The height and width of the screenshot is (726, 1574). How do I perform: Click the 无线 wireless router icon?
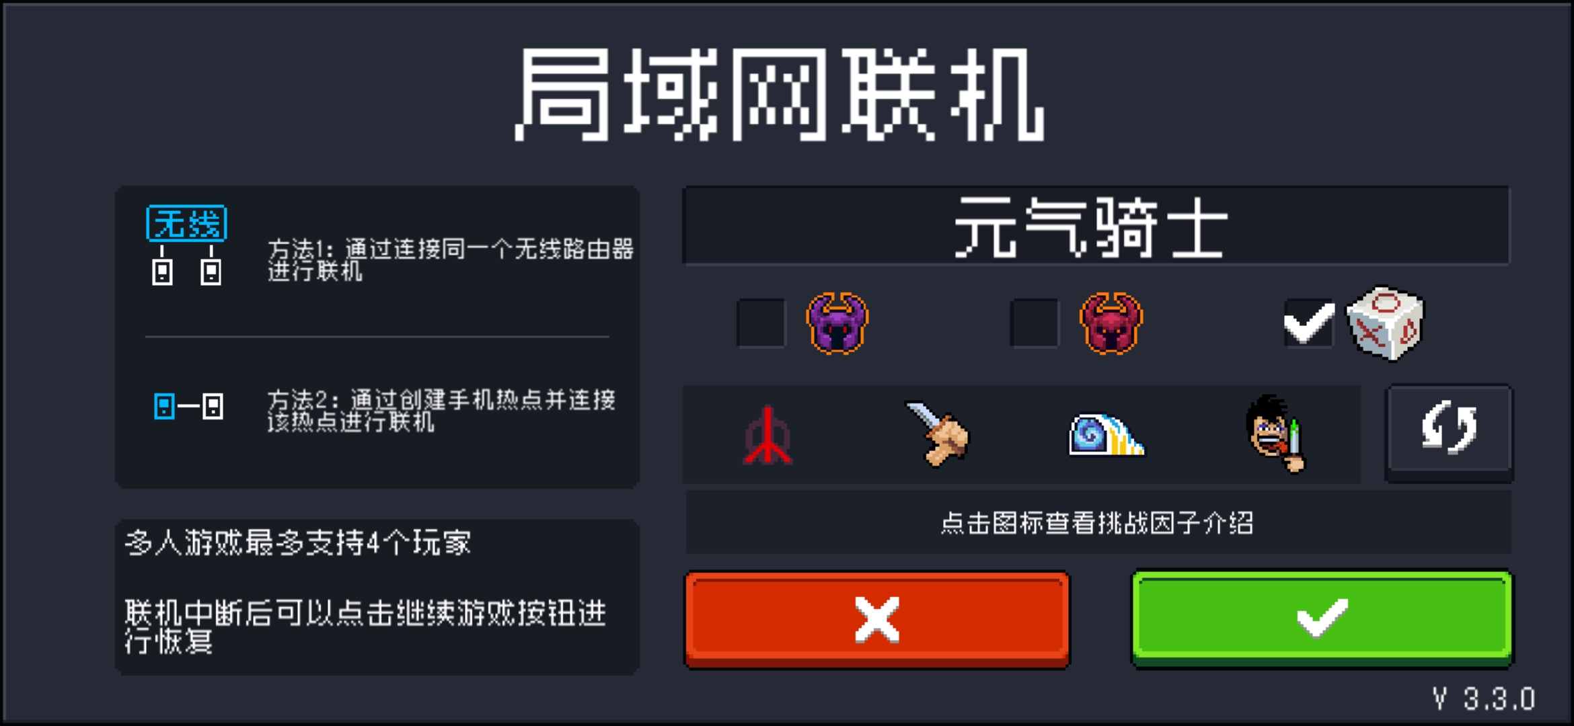tap(187, 246)
